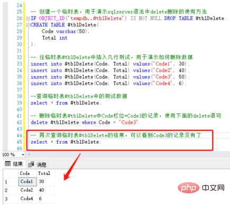Open the 100 % zoom dropdown
This screenshot has height=205, width=230.
(x=23, y=155)
